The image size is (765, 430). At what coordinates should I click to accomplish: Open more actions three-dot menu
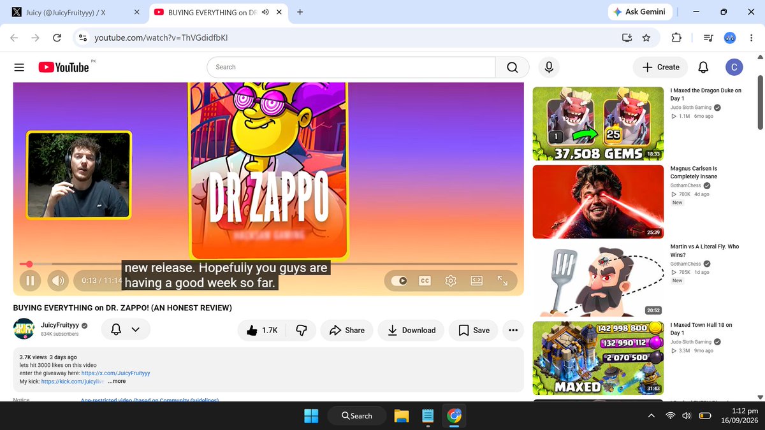pyautogui.click(x=513, y=330)
